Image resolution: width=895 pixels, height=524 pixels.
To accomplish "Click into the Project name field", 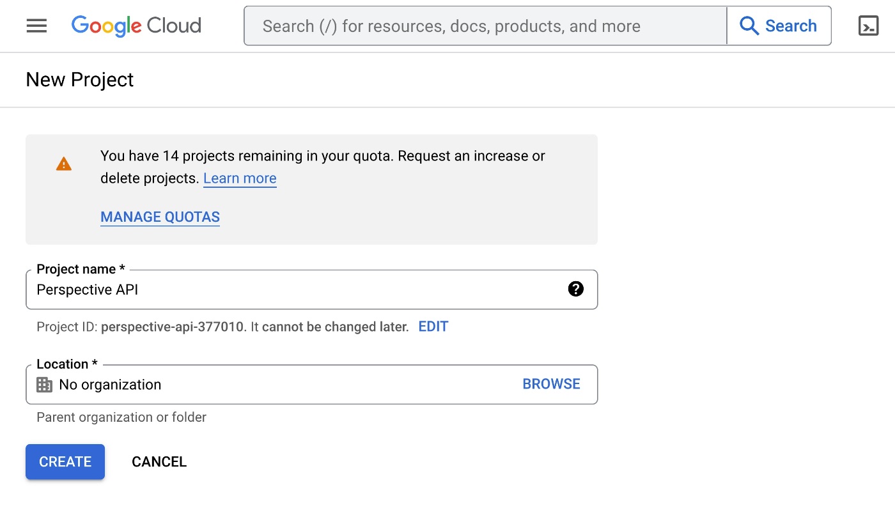I will [311, 289].
